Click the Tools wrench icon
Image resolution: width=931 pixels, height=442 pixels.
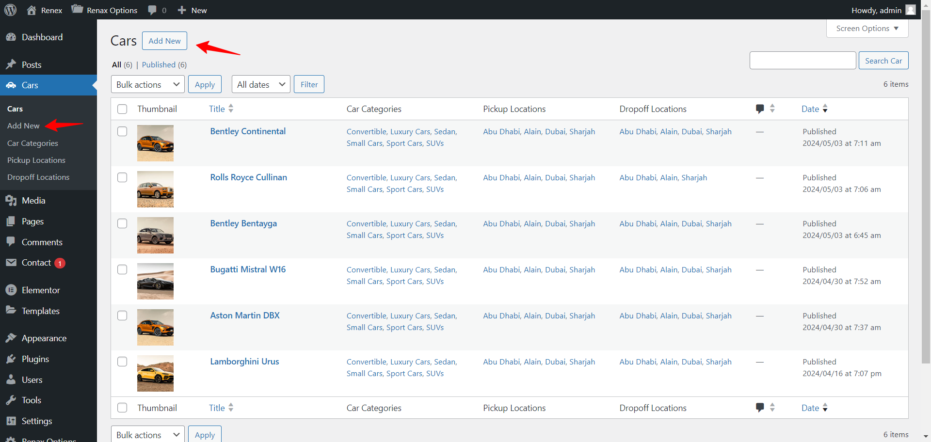pyautogui.click(x=11, y=400)
